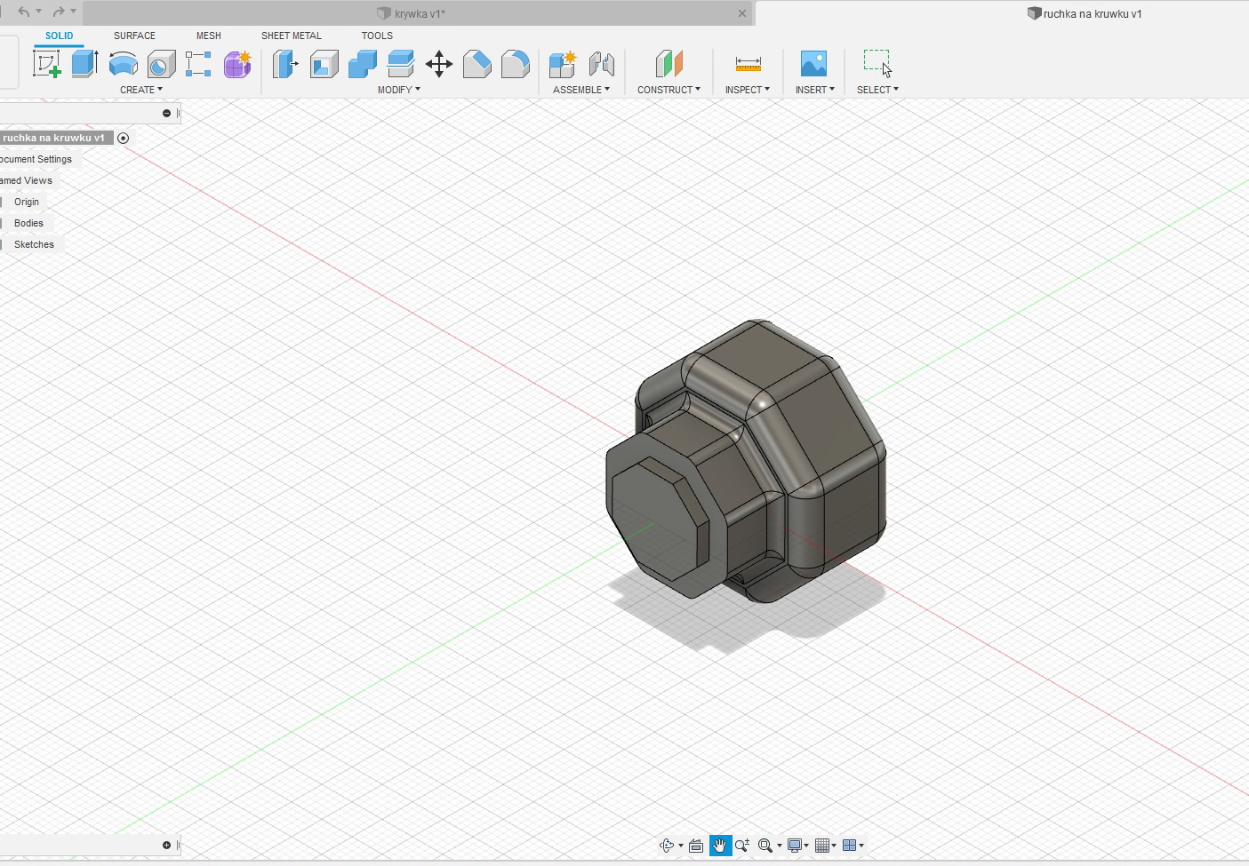Toggle the Pan hand tool
This screenshot has width=1249, height=866.
719,846
